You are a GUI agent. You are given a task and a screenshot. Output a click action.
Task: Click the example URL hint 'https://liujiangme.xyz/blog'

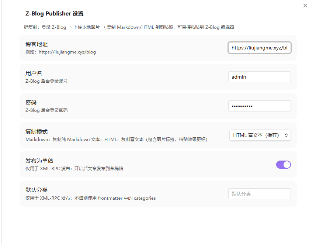[67, 52]
